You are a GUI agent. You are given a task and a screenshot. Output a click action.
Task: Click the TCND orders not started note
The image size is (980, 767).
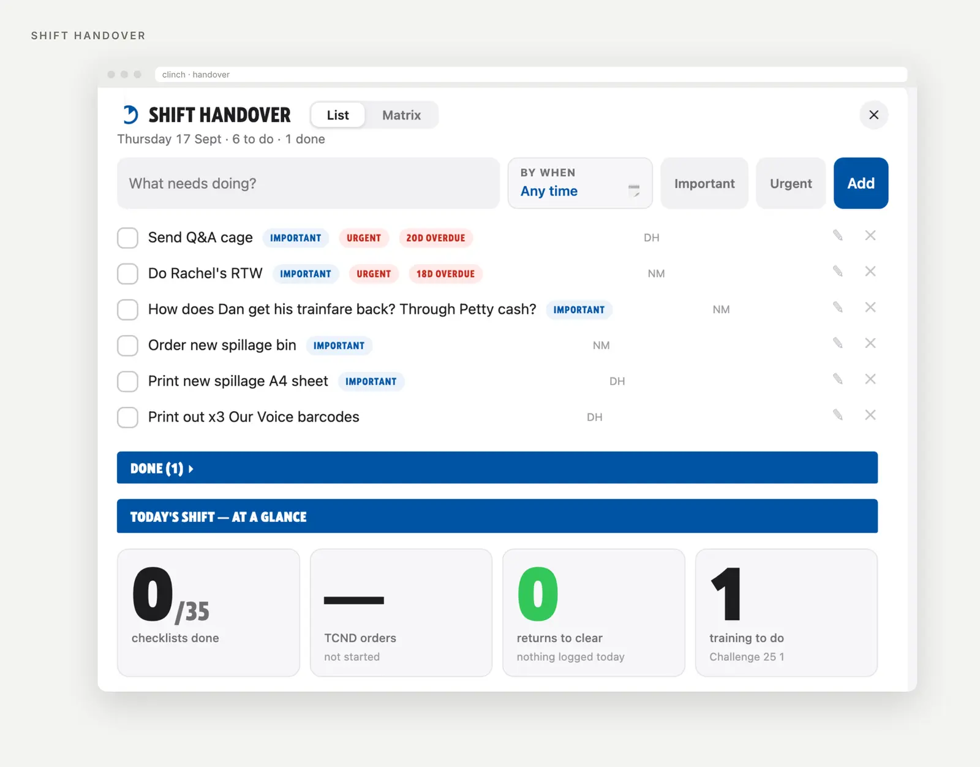(352, 657)
